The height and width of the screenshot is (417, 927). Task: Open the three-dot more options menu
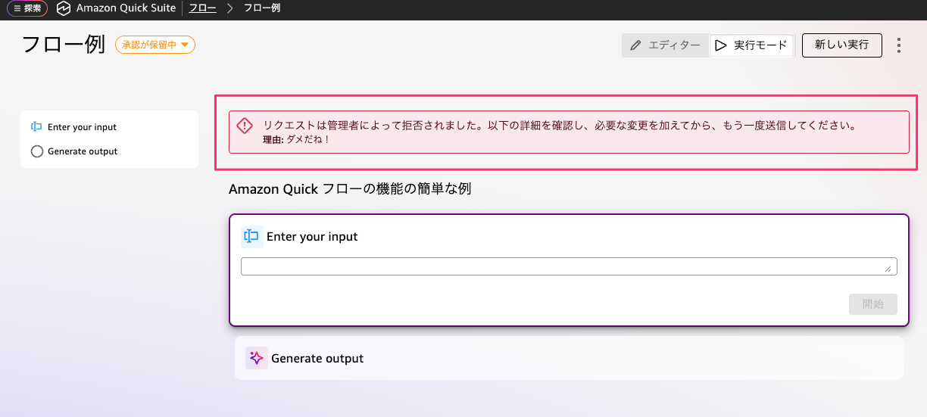(x=899, y=45)
